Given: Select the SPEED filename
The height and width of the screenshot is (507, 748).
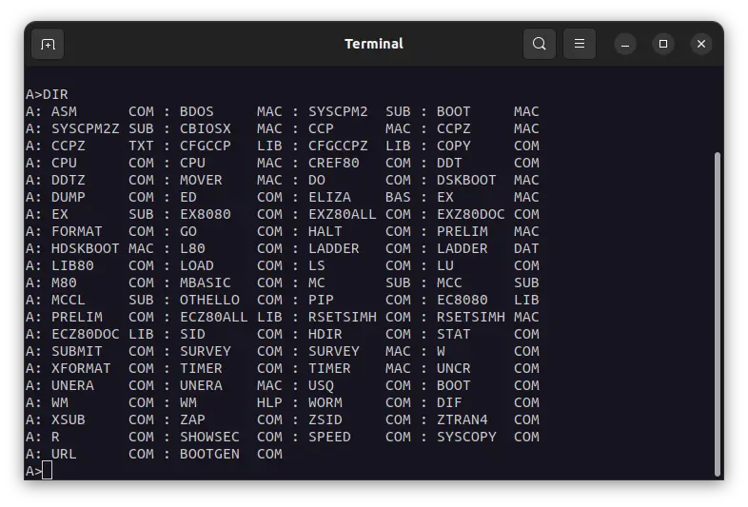Looking at the screenshot, I should tap(329, 438).
